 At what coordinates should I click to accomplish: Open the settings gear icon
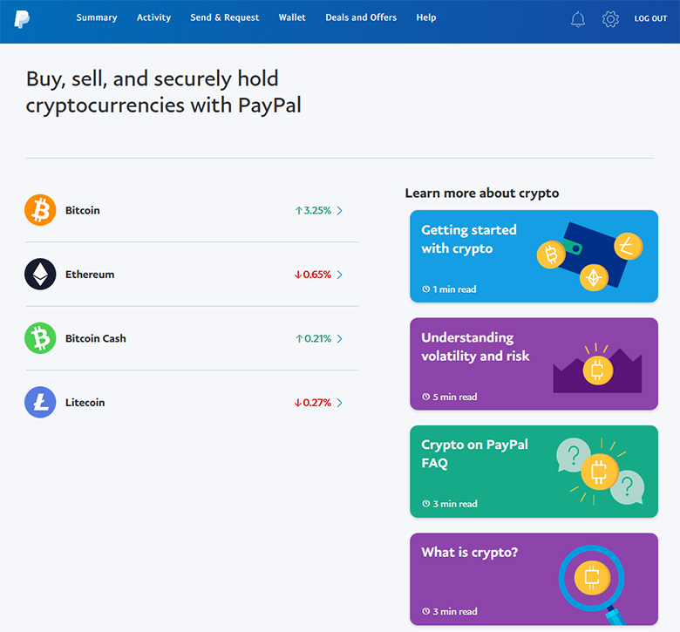point(610,19)
